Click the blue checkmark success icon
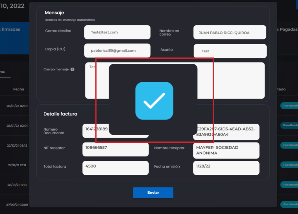Image resolution: width=298 pixels, height=214 pixels. click(154, 101)
